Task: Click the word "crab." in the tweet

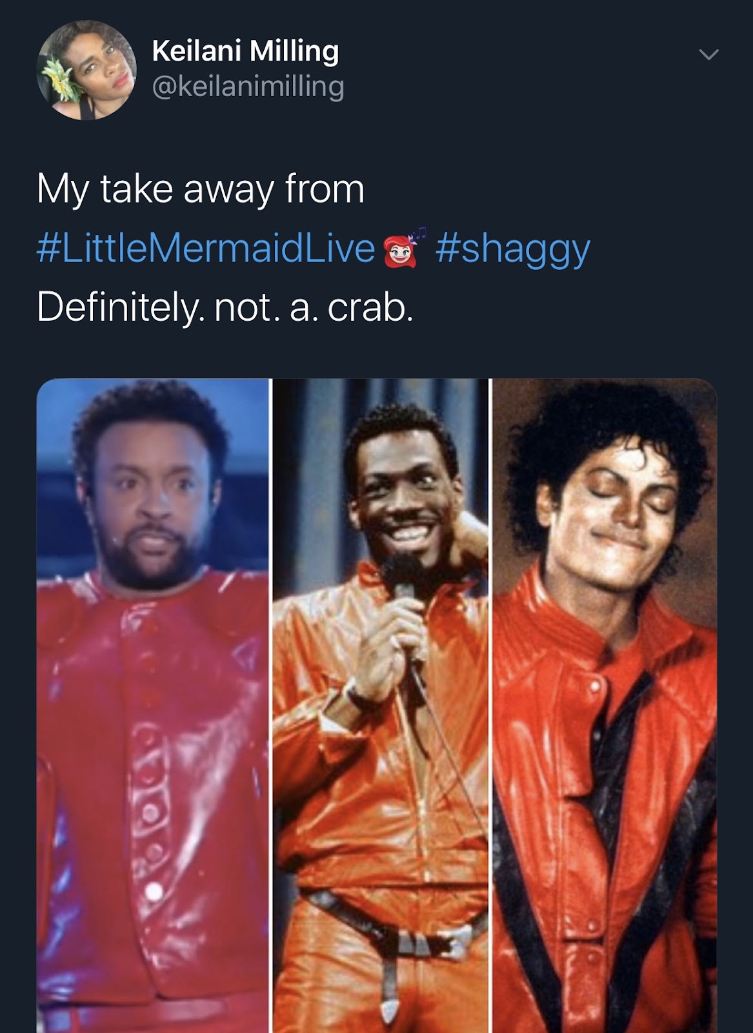Action: pyautogui.click(x=370, y=307)
